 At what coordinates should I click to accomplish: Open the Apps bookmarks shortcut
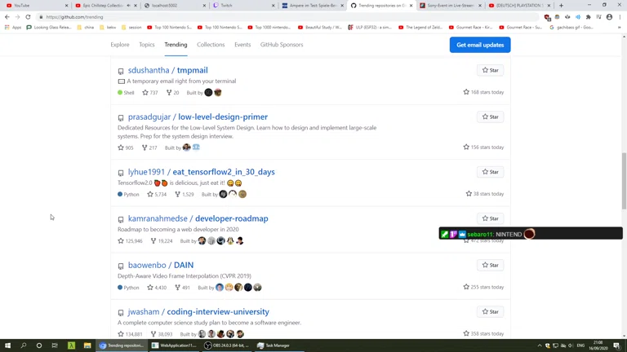pos(13,28)
